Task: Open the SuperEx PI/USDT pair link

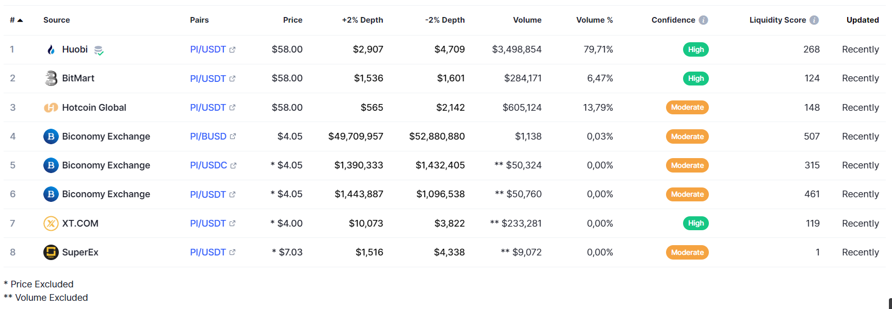Action: tap(208, 252)
